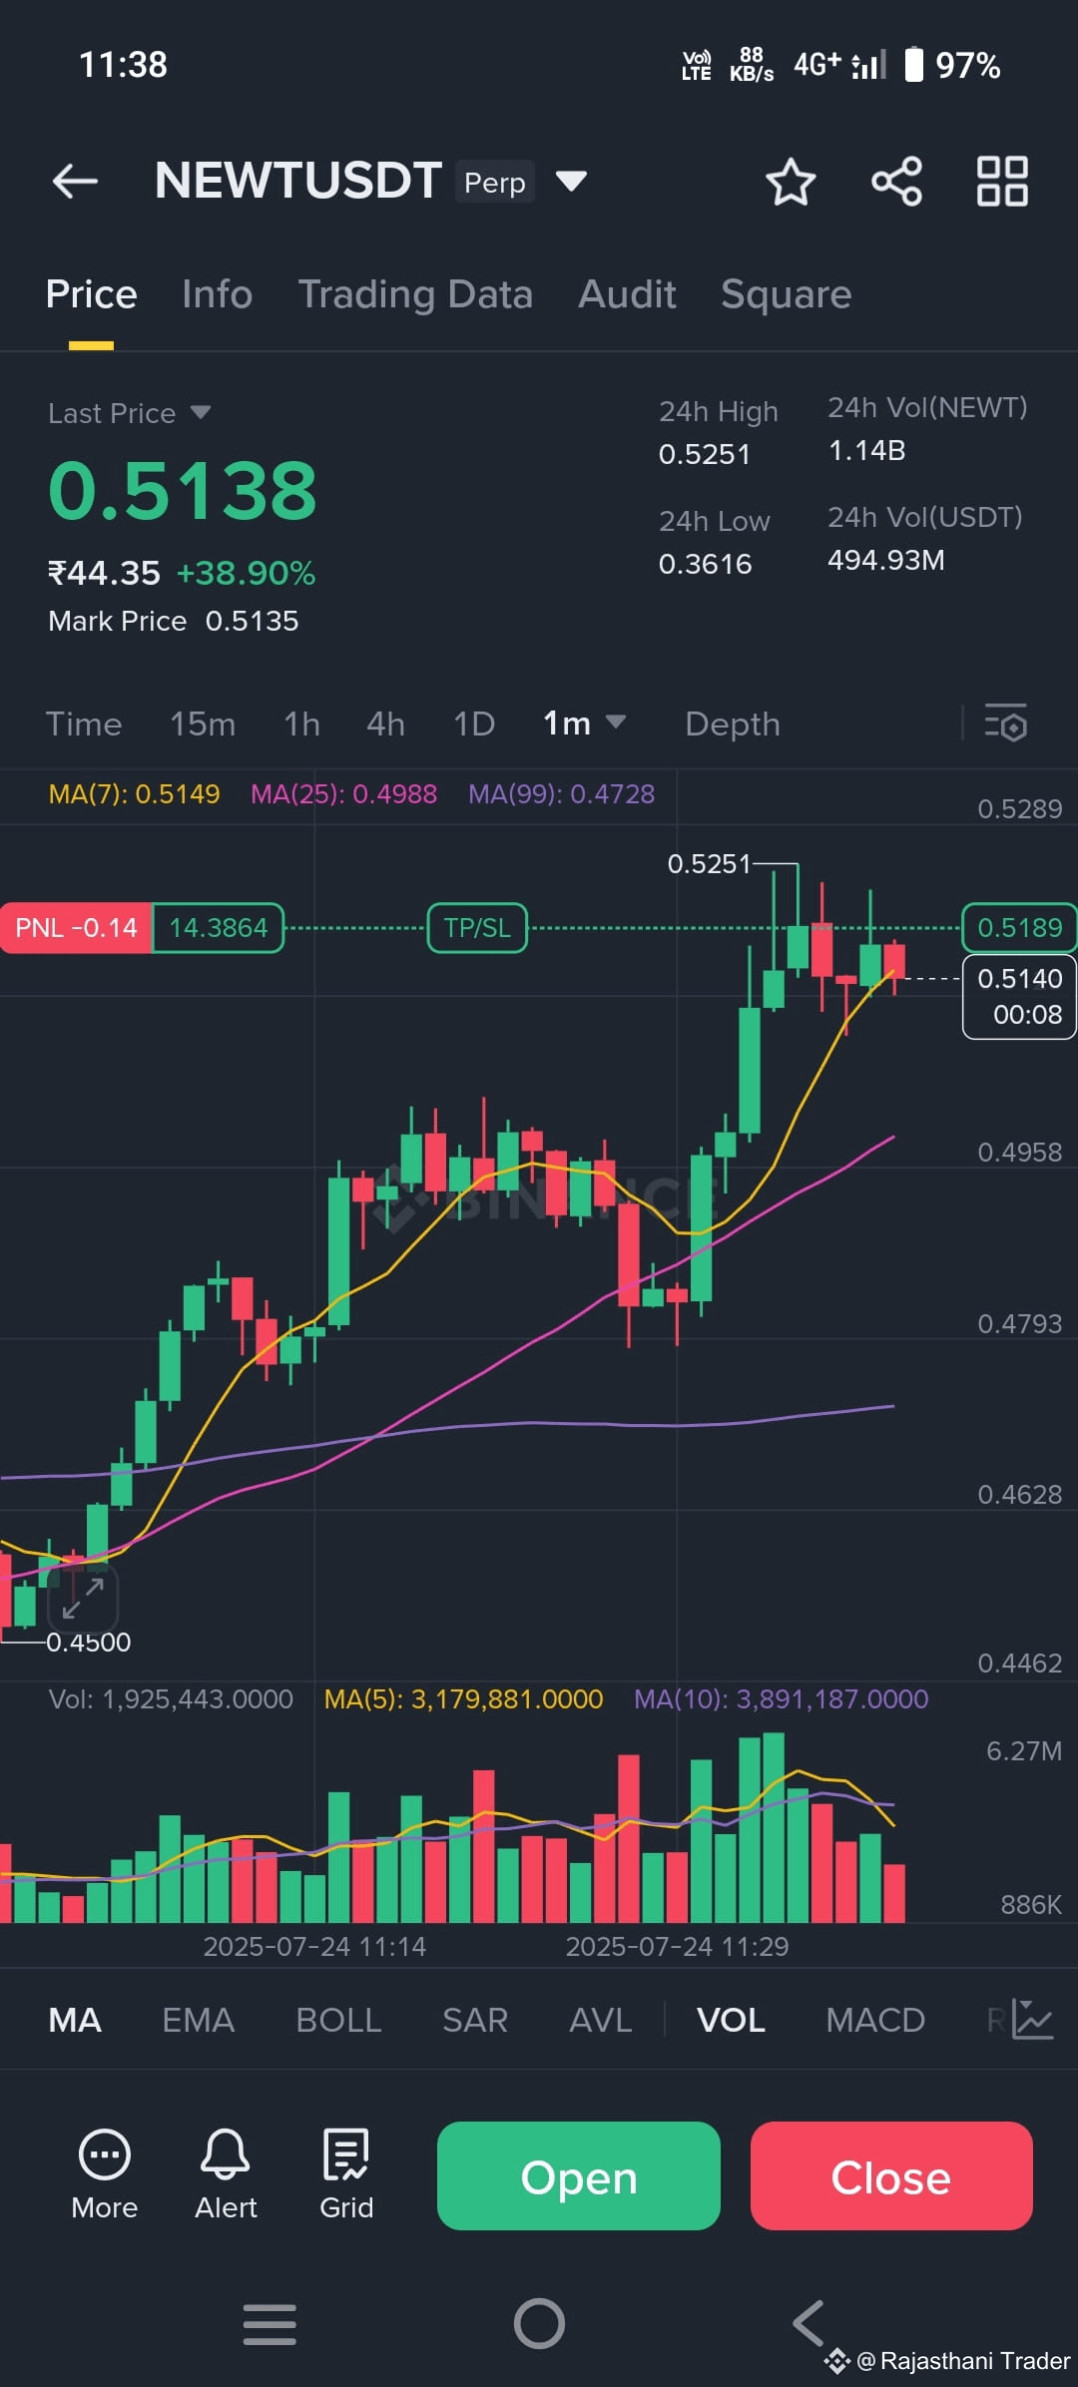The image size is (1078, 2387).
Task: Tap MA(25): 0.4988 label
Action: click(343, 794)
